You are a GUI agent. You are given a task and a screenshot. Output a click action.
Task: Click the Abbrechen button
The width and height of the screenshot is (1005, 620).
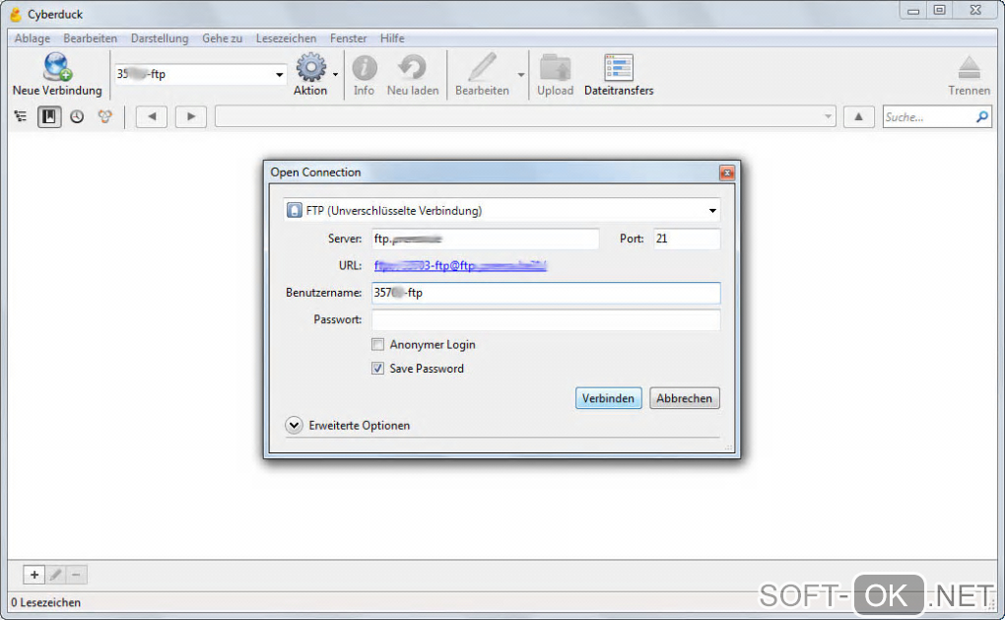[x=685, y=398]
